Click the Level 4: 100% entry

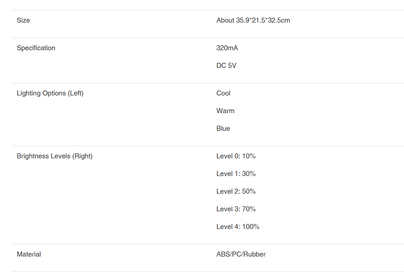(x=238, y=227)
